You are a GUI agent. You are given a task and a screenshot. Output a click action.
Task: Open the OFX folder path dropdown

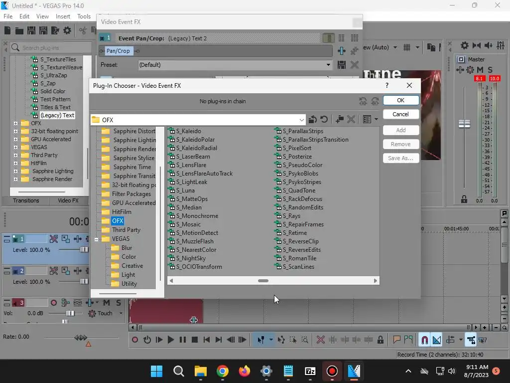click(301, 120)
